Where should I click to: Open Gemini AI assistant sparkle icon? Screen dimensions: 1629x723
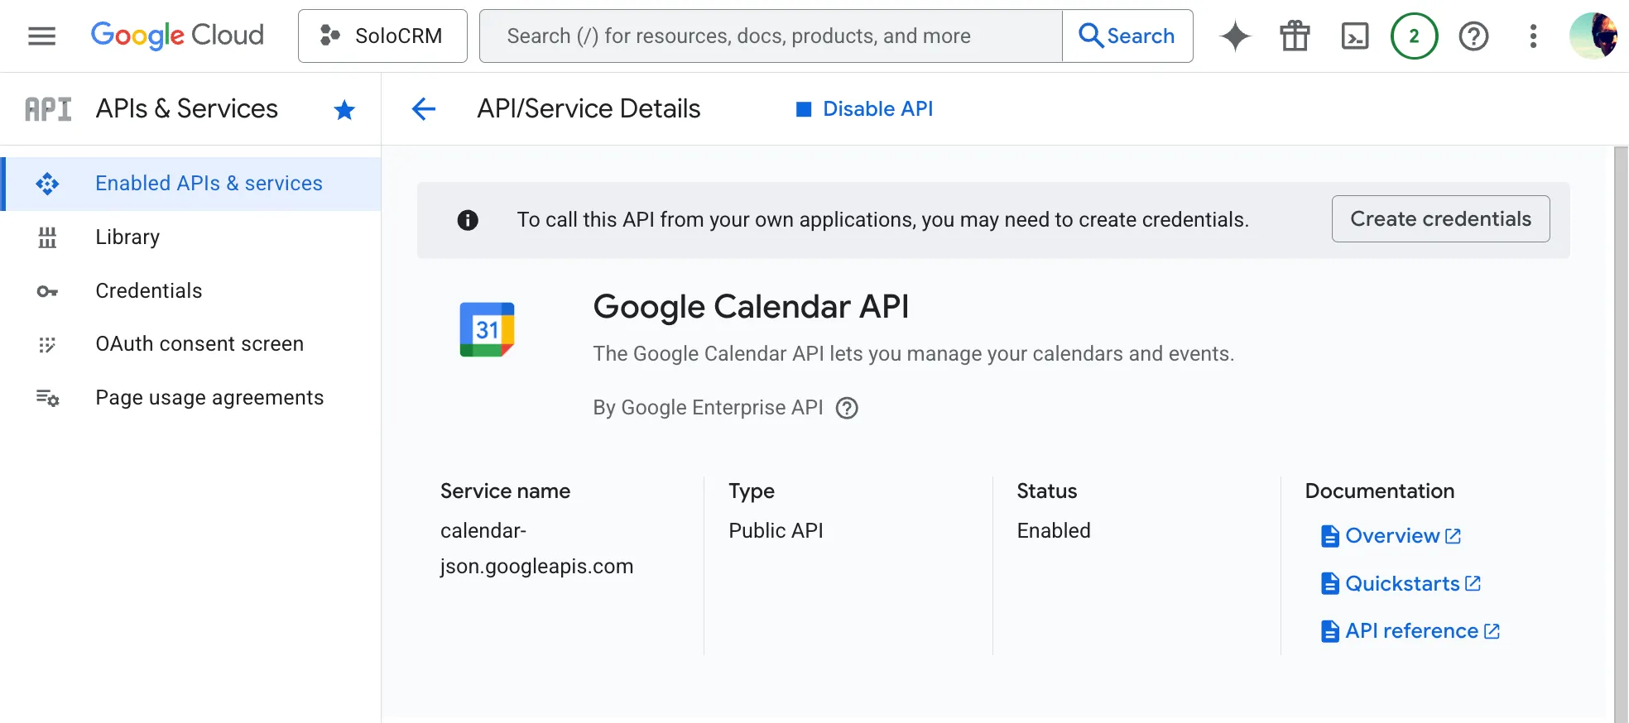[1235, 36]
